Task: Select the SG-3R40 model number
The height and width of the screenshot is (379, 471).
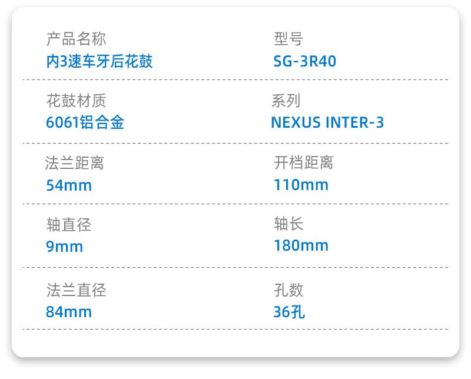Action: [305, 61]
